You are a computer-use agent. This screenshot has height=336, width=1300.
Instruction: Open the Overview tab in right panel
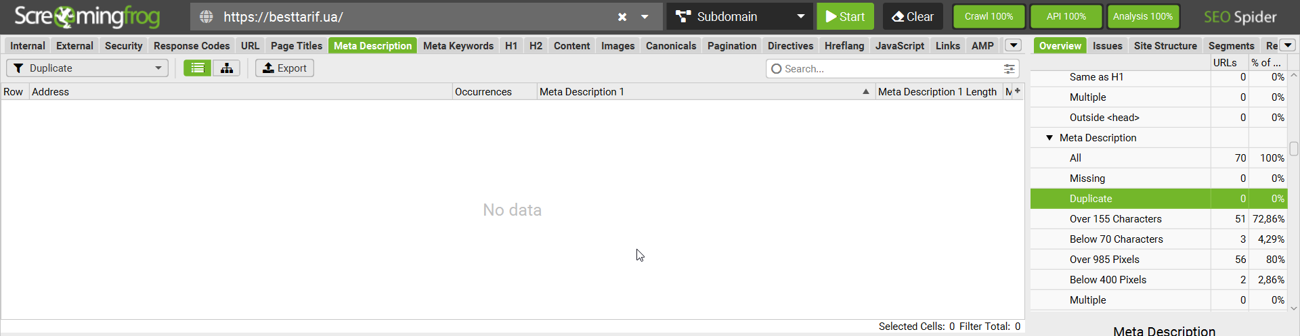point(1060,45)
